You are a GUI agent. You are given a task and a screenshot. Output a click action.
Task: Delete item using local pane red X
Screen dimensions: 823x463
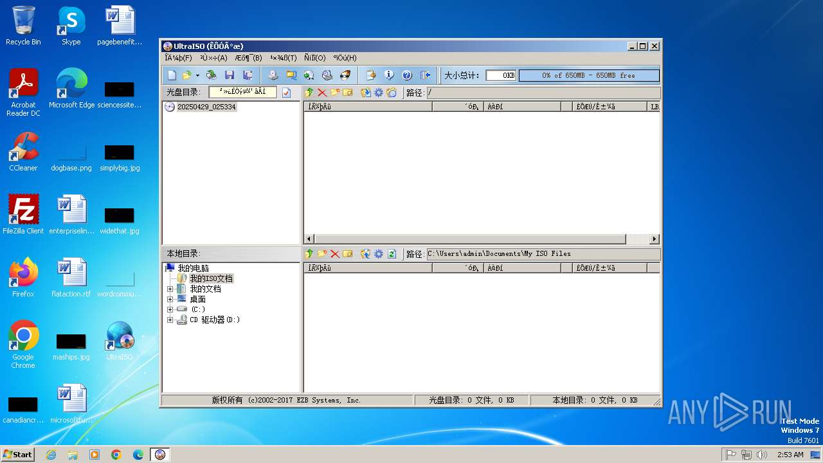[x=335, y=254]
